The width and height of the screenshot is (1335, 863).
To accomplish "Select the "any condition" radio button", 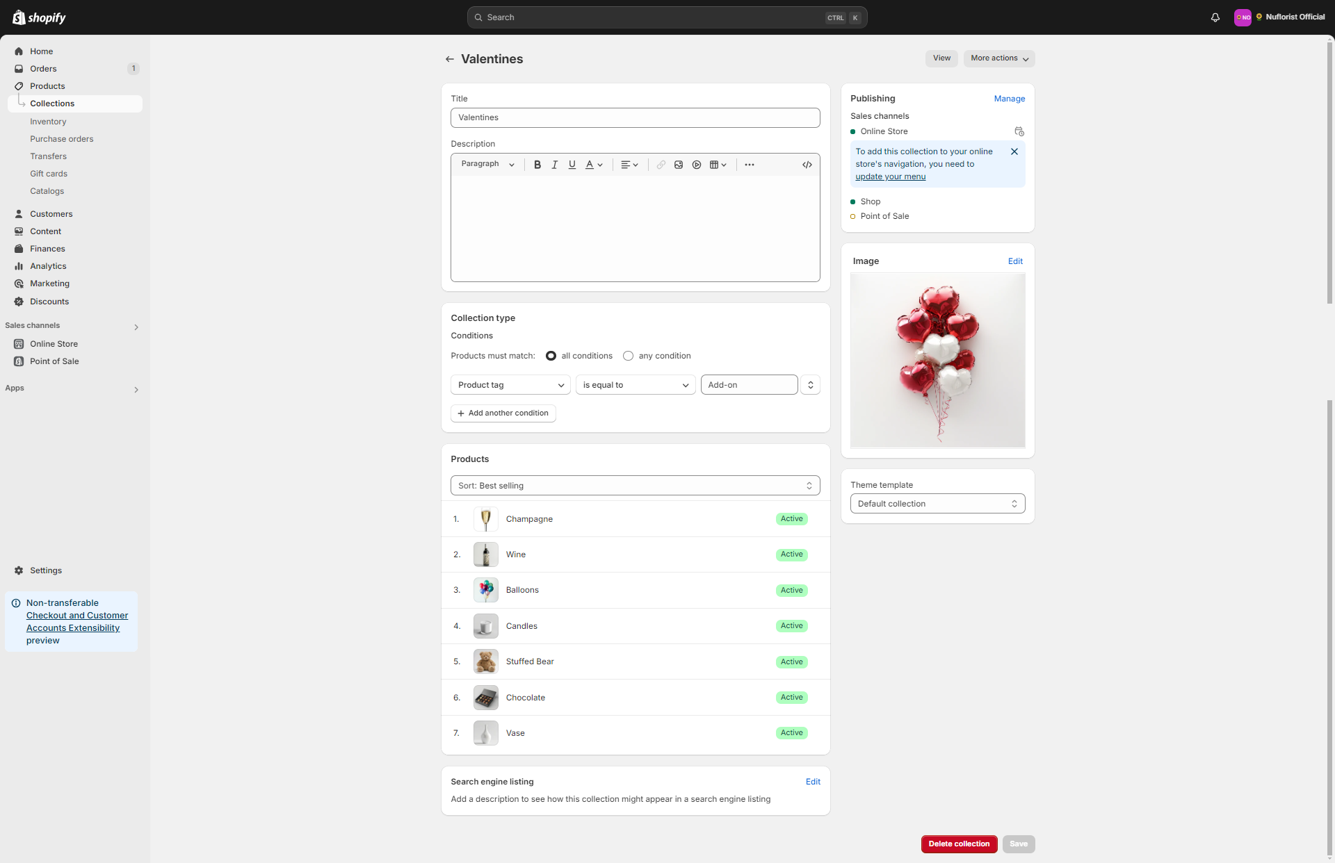I will 628,356.
